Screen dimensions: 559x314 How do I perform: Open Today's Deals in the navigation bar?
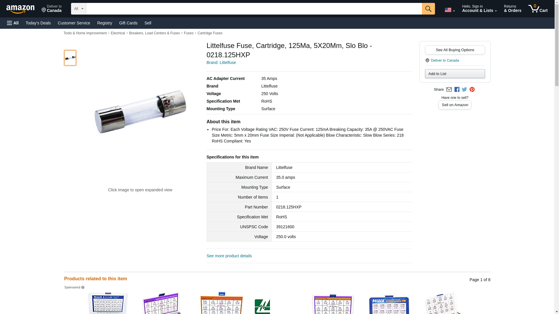(x=38, y=23)
